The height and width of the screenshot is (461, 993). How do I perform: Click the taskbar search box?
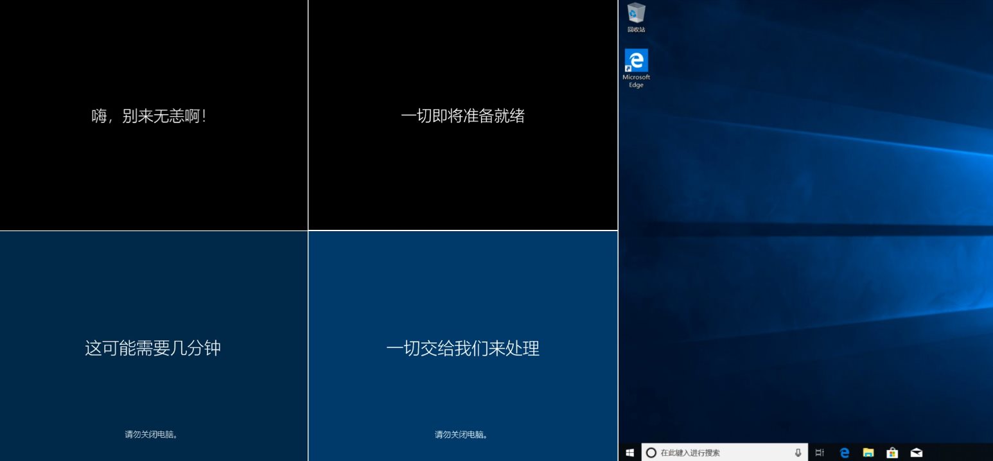coord(725,453)
